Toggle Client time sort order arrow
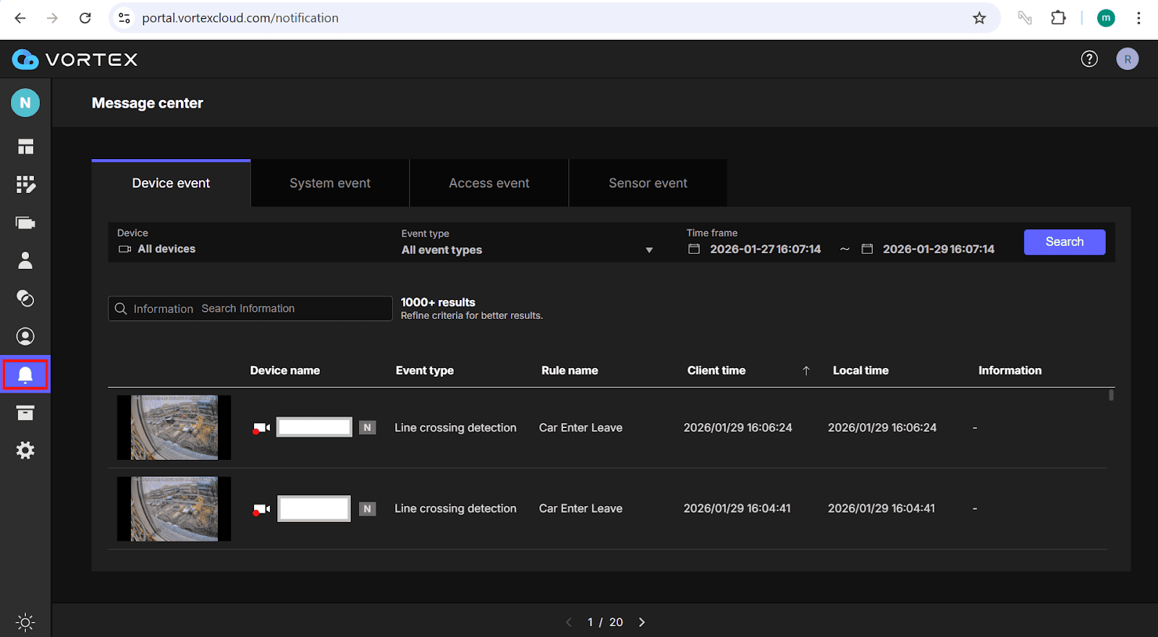The height and width of the screenshot is (637, 1158). 806,371
